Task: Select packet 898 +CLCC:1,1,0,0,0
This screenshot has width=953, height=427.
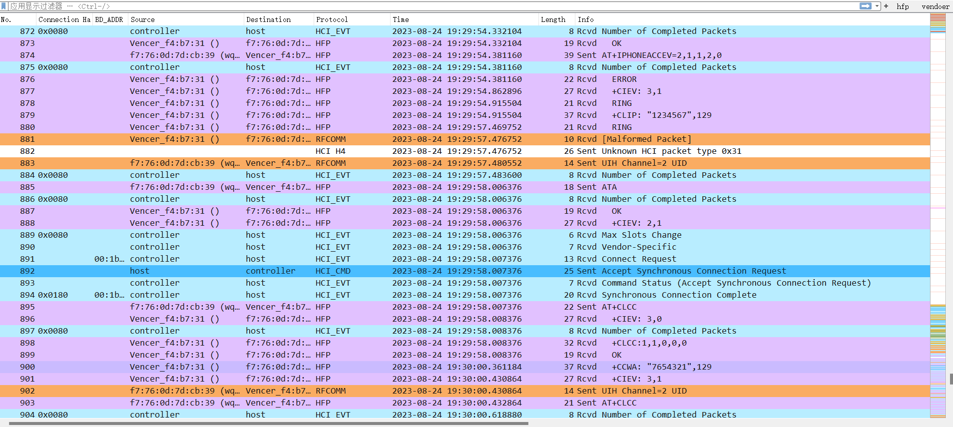Action: point(465,343)
